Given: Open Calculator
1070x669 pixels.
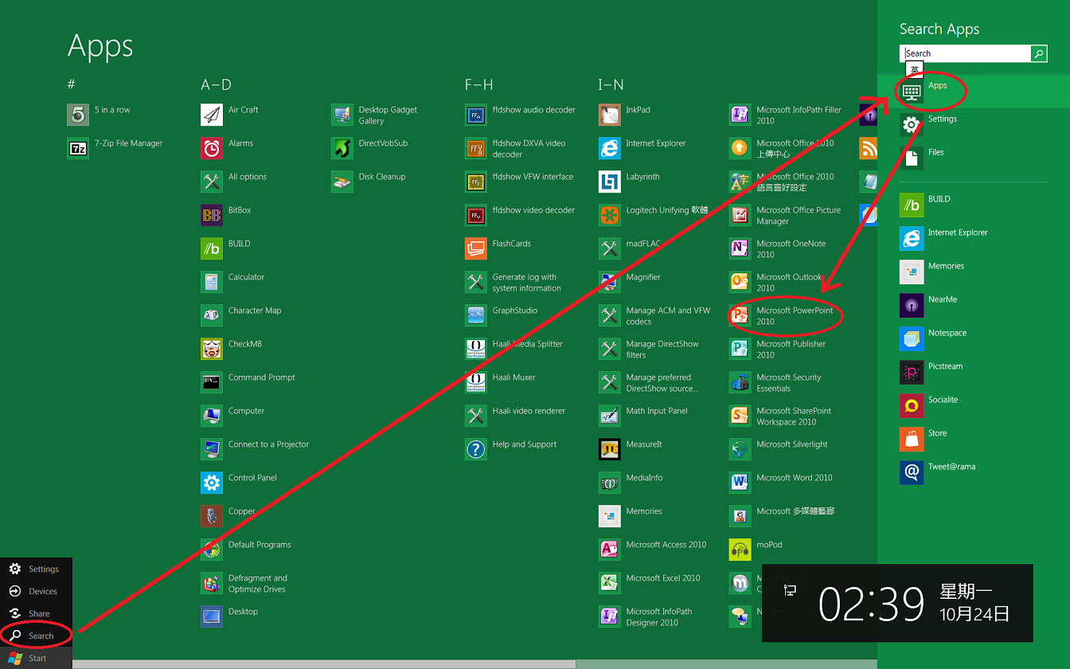Looking at the screenshot, I should (x=232, y=282).
